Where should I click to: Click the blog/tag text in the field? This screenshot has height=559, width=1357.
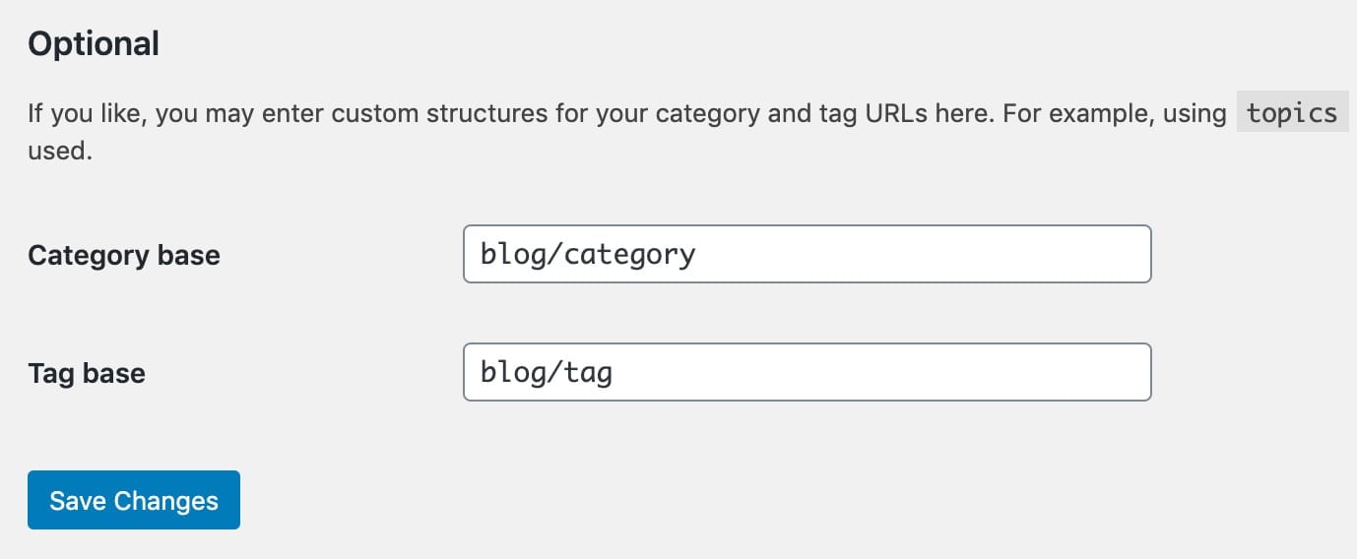[x=547, y=373]
